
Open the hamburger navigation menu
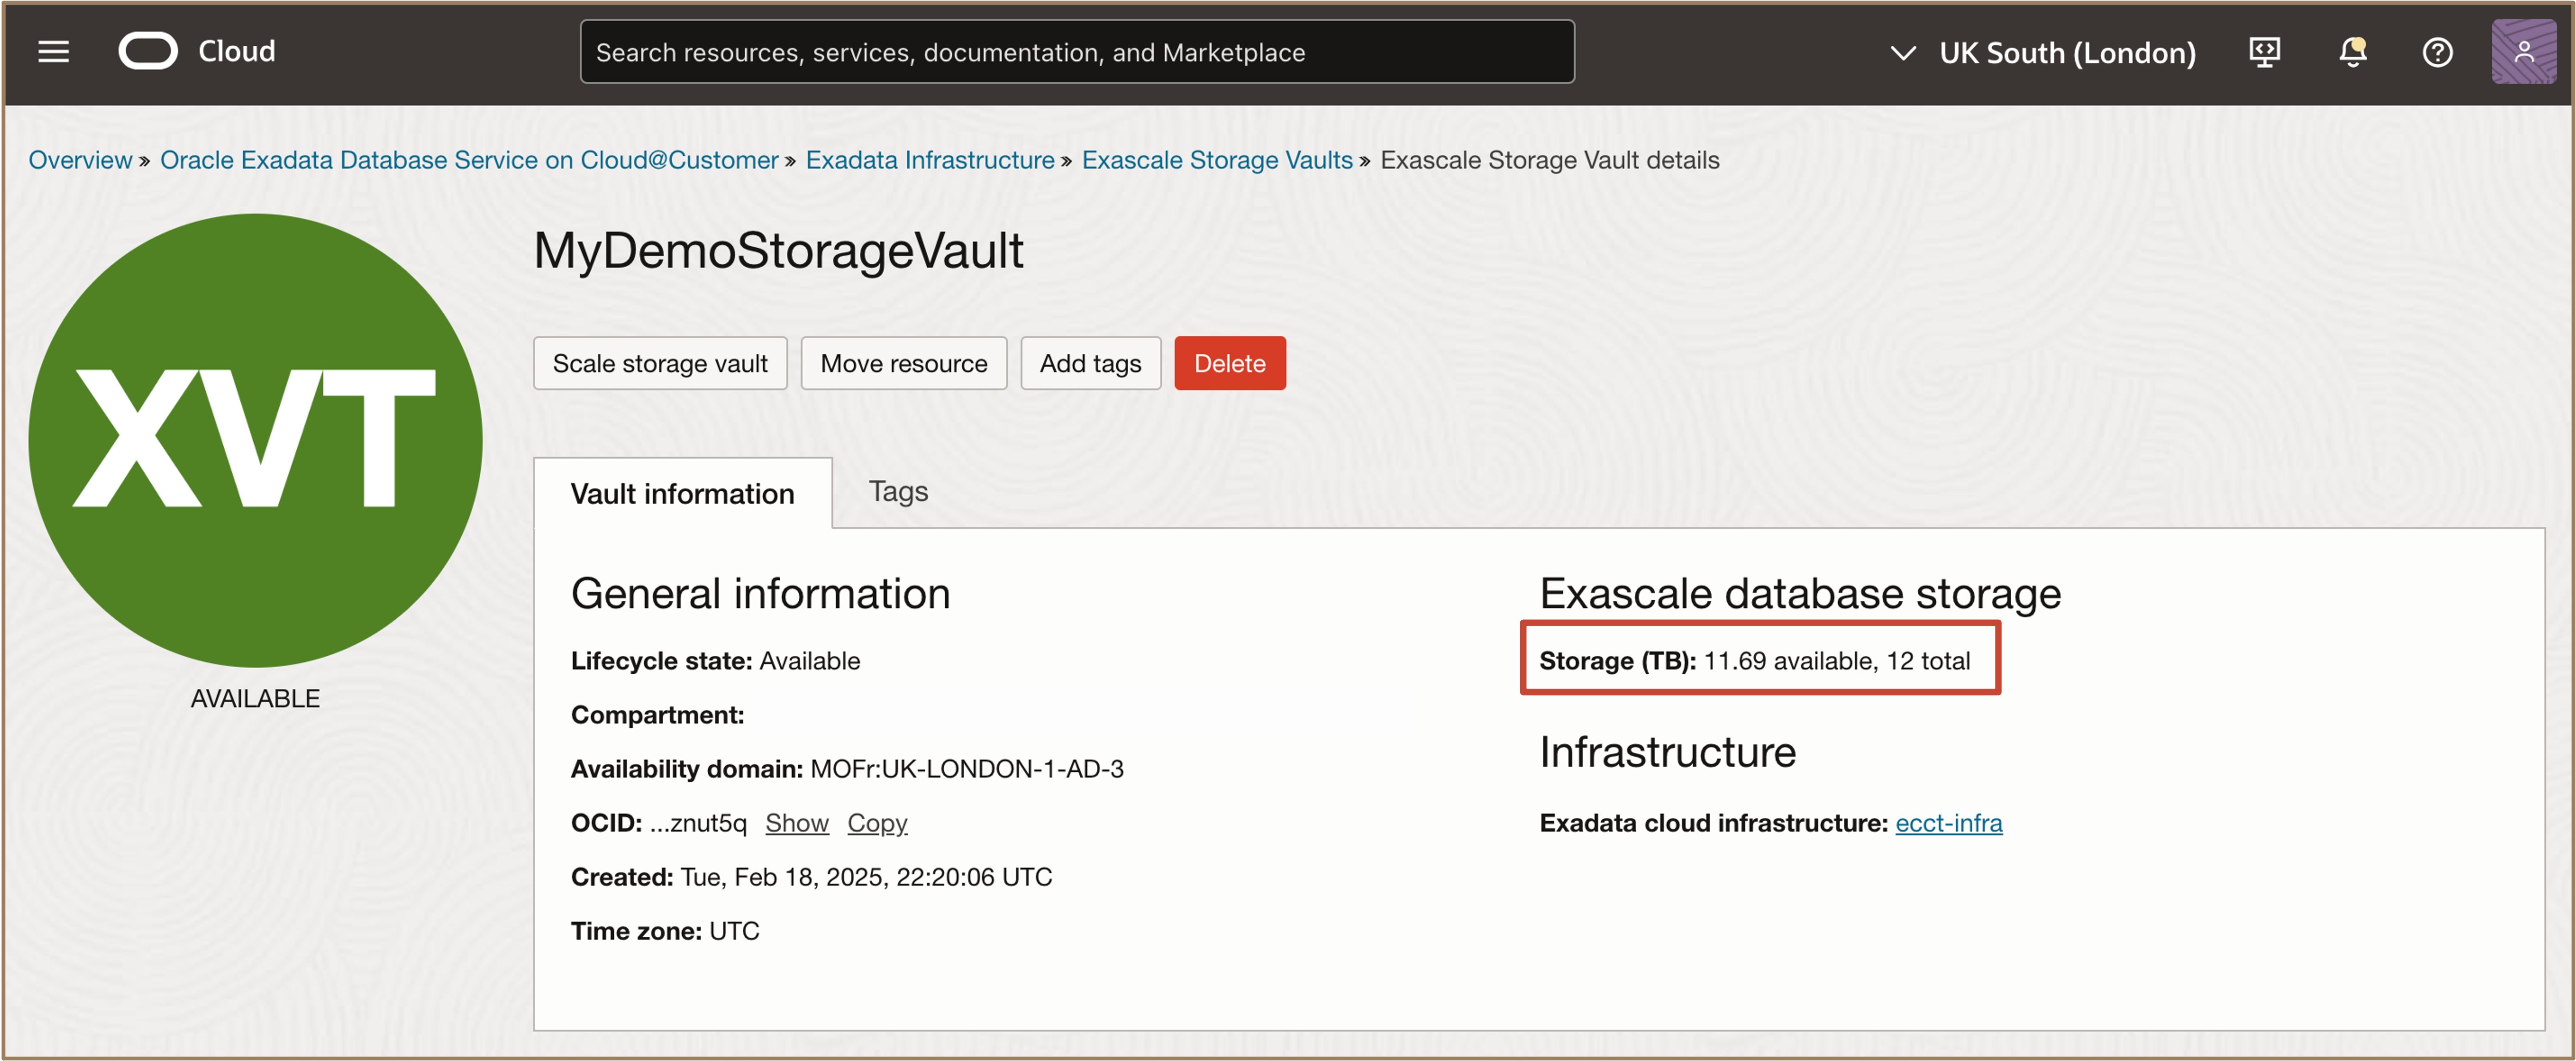tap(53, 52)
